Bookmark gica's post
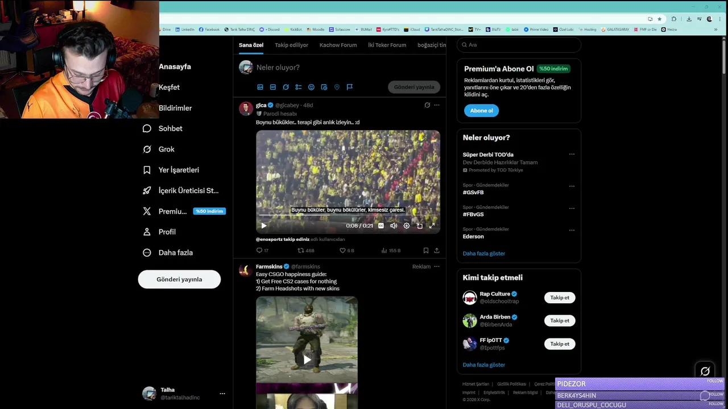The image size is (728, 409). 426,251
